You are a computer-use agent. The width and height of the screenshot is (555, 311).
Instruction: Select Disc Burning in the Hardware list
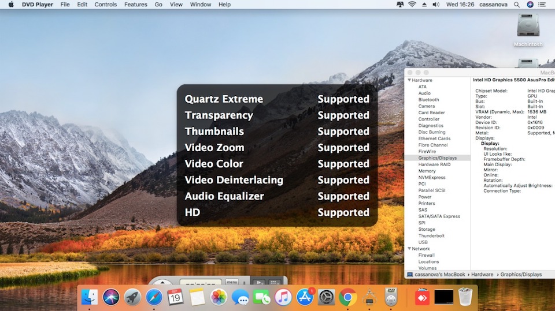(432, 132)
